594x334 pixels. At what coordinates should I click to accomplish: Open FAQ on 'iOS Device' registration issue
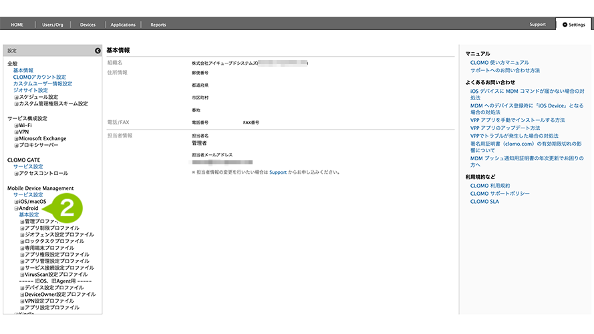pyautogui.click(x=527, y=109)
